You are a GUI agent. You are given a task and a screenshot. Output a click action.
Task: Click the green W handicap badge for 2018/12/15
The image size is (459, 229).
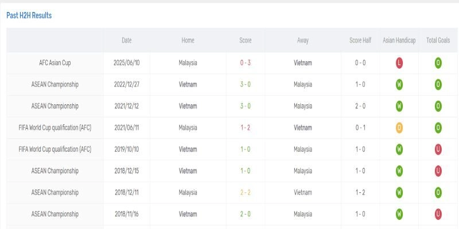click(399, 171)
